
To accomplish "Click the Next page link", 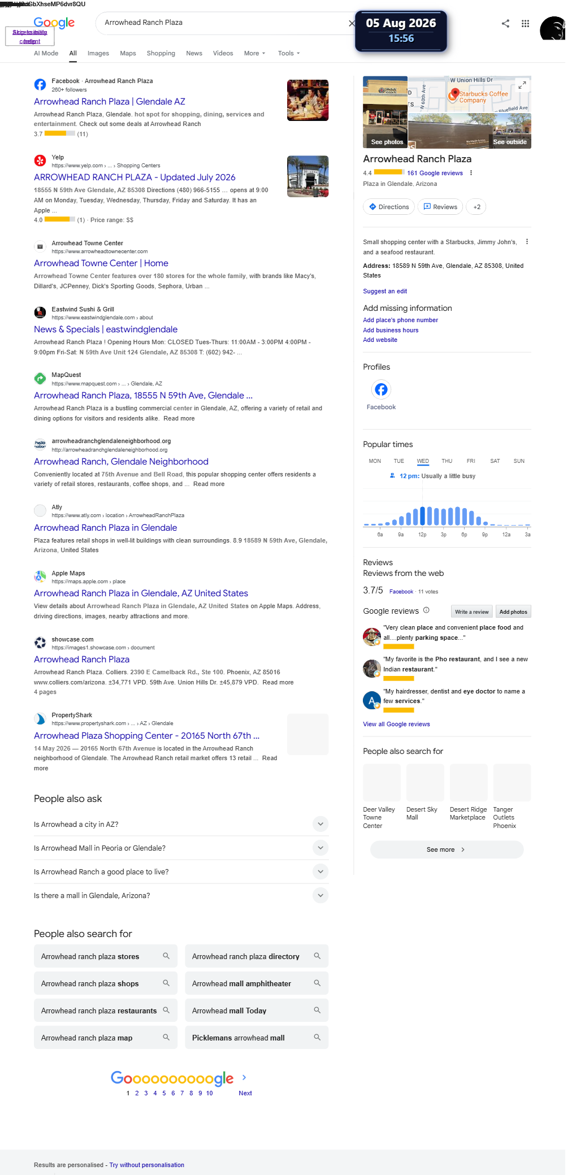I will [x=245, y=1093].
